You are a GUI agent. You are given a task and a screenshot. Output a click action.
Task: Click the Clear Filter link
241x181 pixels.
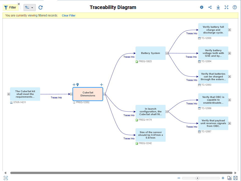69,15
